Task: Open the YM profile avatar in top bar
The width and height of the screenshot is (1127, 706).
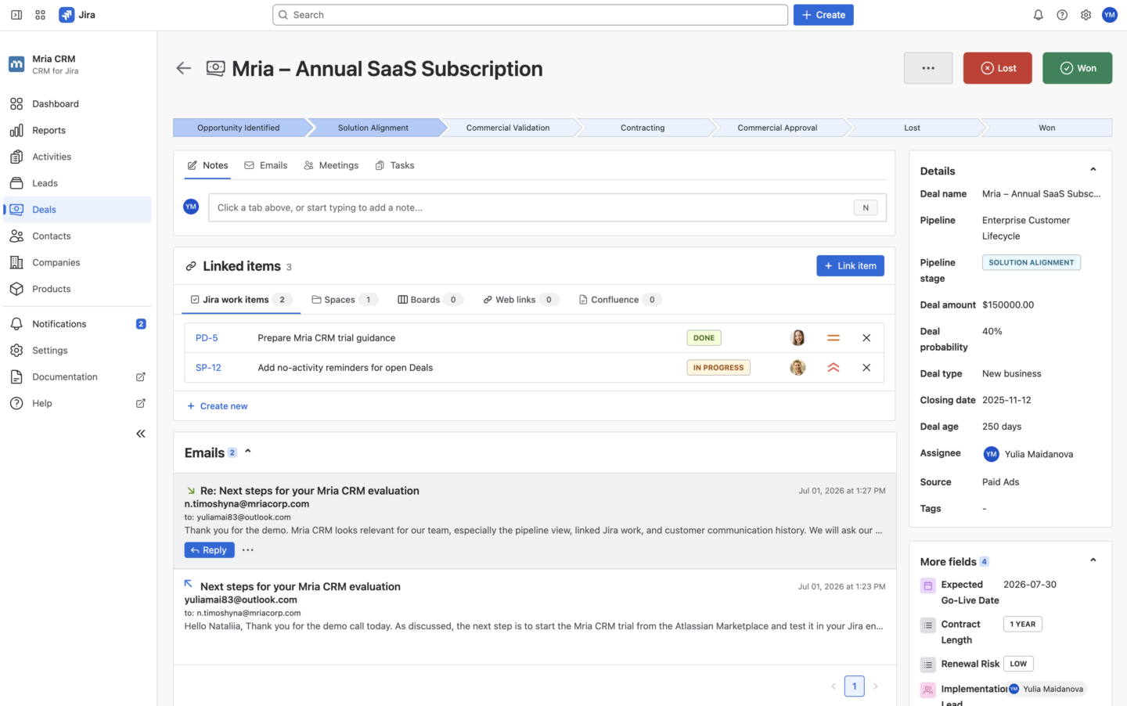Action: (1110, 15)
